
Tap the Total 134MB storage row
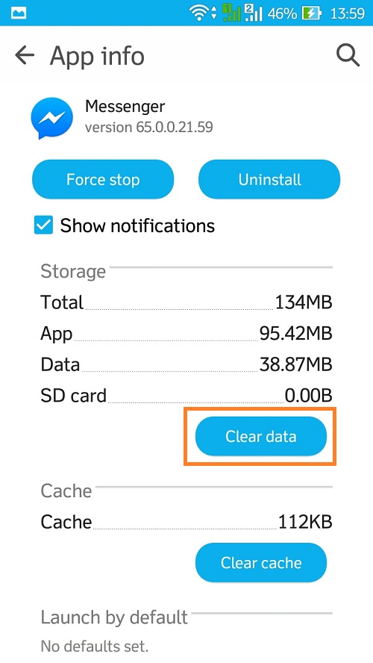point(186,302)
